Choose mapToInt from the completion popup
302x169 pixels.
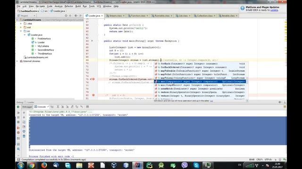[200, 74]
